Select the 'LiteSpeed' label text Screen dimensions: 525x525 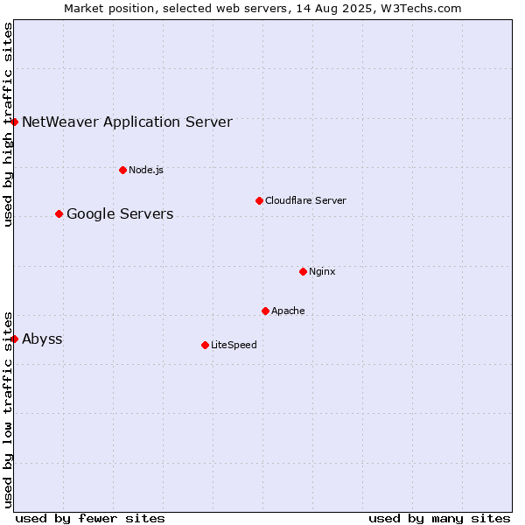click(x=234, y=345)
